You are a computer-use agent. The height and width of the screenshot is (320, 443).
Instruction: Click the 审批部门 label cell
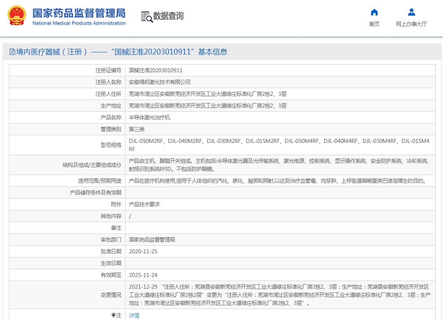(x=67, y=240)
